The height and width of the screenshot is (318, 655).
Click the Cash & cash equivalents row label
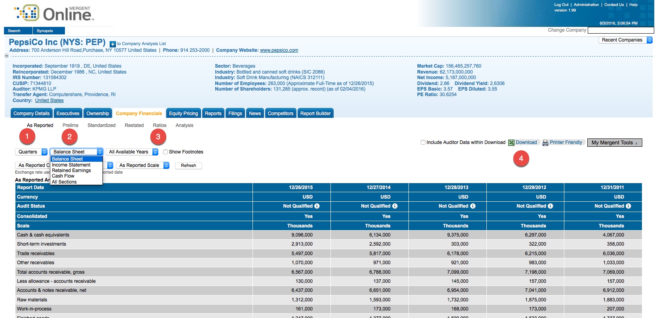coord(43,235)
